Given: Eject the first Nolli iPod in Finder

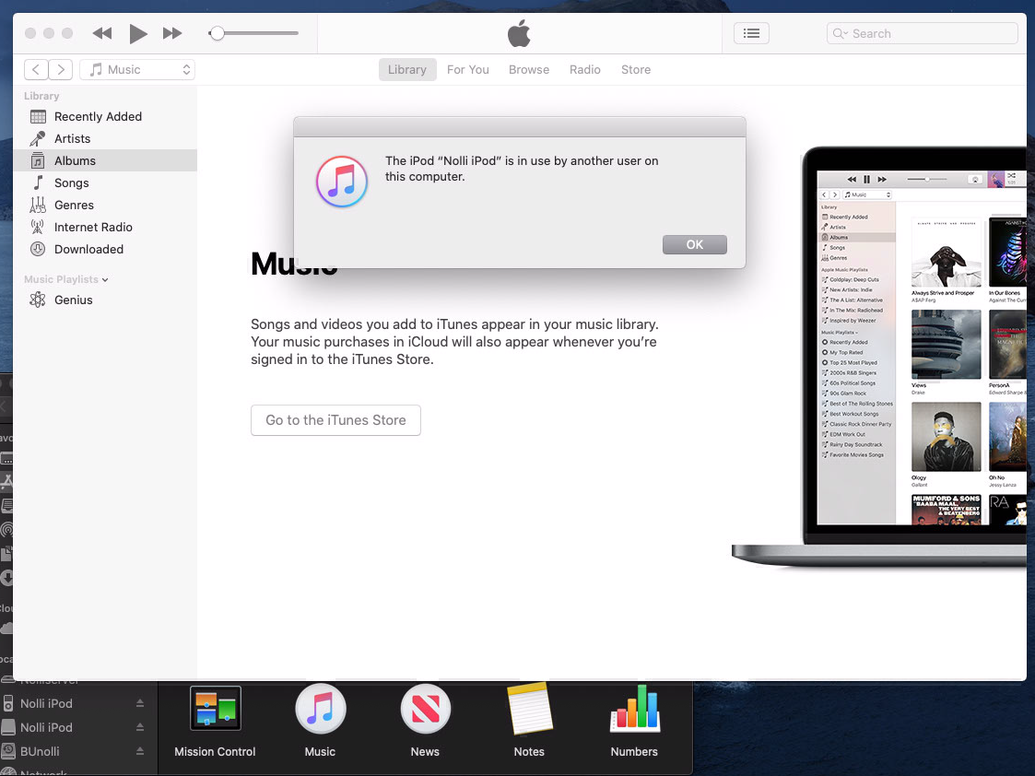Looking at the screenshot, I should pos(140,703).
